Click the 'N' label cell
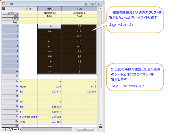 [28, 81]
